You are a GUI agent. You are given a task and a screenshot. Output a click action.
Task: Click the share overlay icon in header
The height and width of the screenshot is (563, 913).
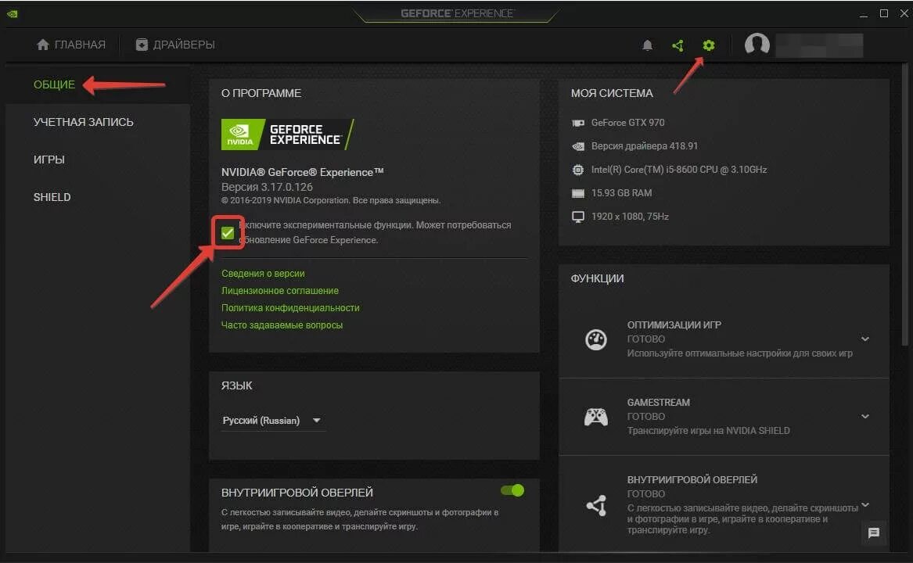tap(678, 45)
